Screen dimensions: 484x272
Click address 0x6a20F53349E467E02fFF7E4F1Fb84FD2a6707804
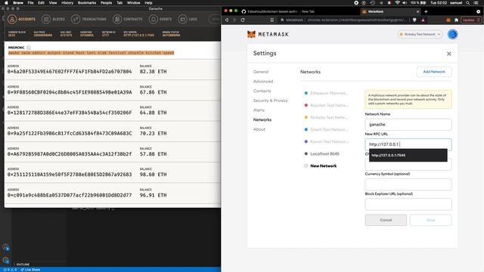point(70,72)
